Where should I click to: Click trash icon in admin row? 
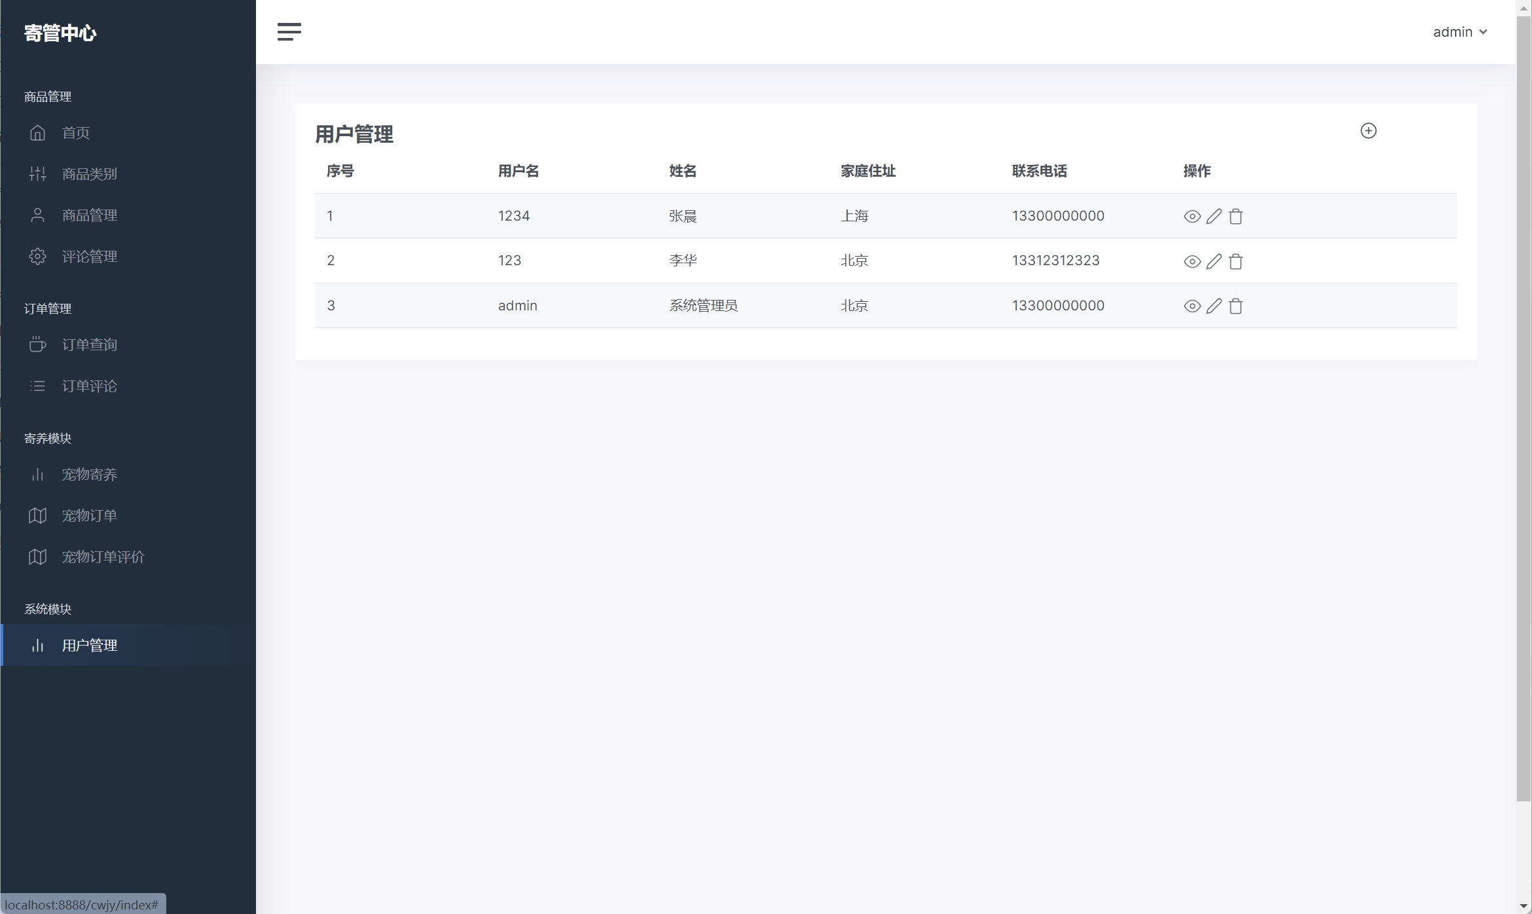coord(1235,306)
